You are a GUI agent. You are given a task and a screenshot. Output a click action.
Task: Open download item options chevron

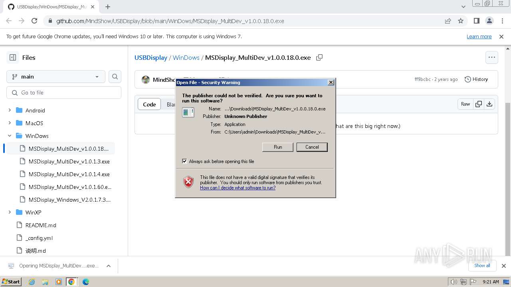coord(108,266)
